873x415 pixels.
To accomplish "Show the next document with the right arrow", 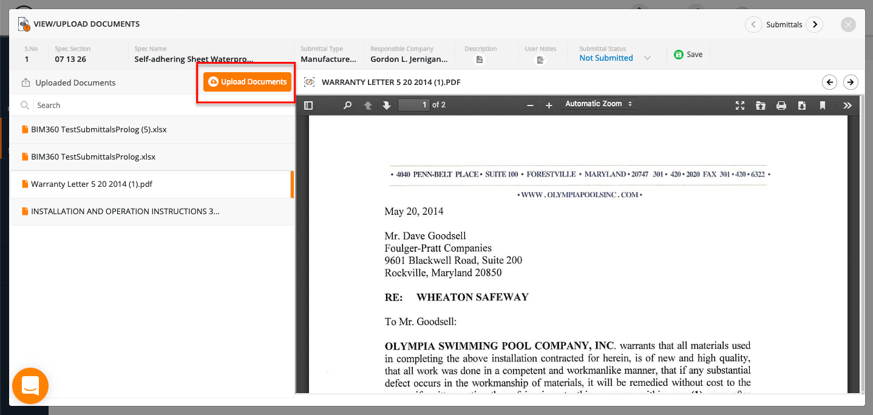I will tap(851, 83).
